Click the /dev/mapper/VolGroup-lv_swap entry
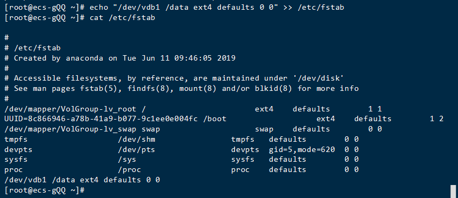Image resolution: width=458 pixels, height=198 pixels. [x=193, y=129]
